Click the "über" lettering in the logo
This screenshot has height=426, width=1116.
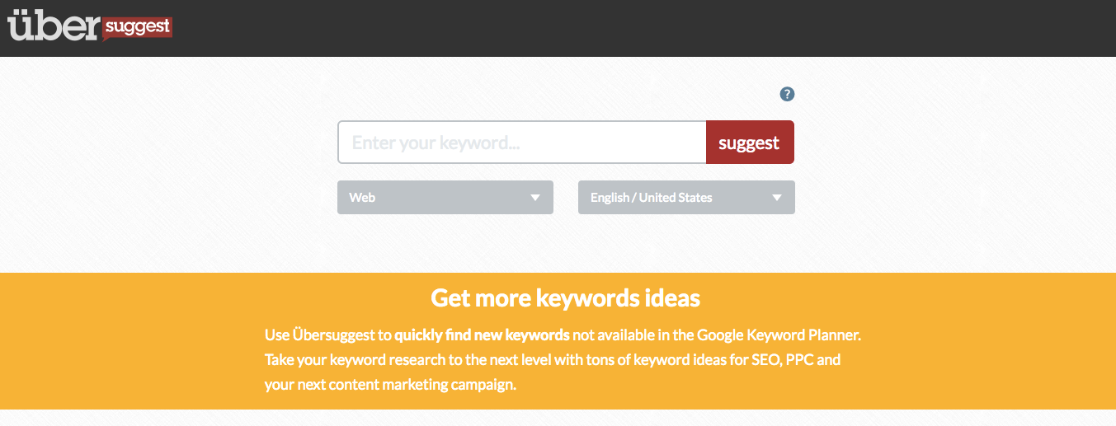click(54, 26)
